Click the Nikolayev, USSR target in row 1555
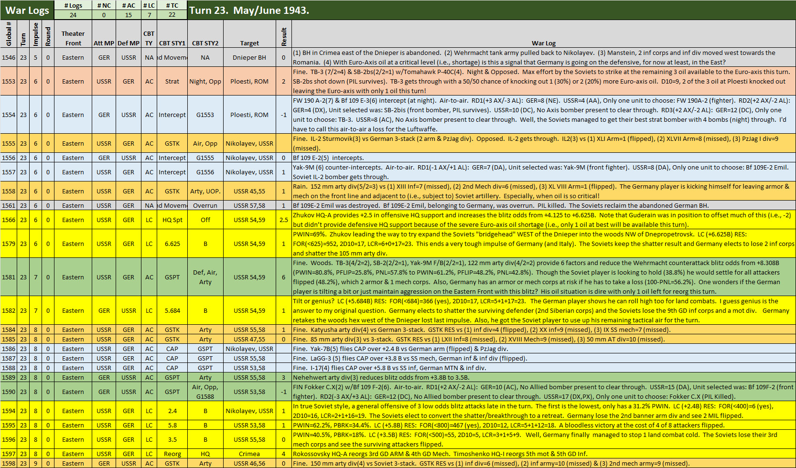 (249, 143)
